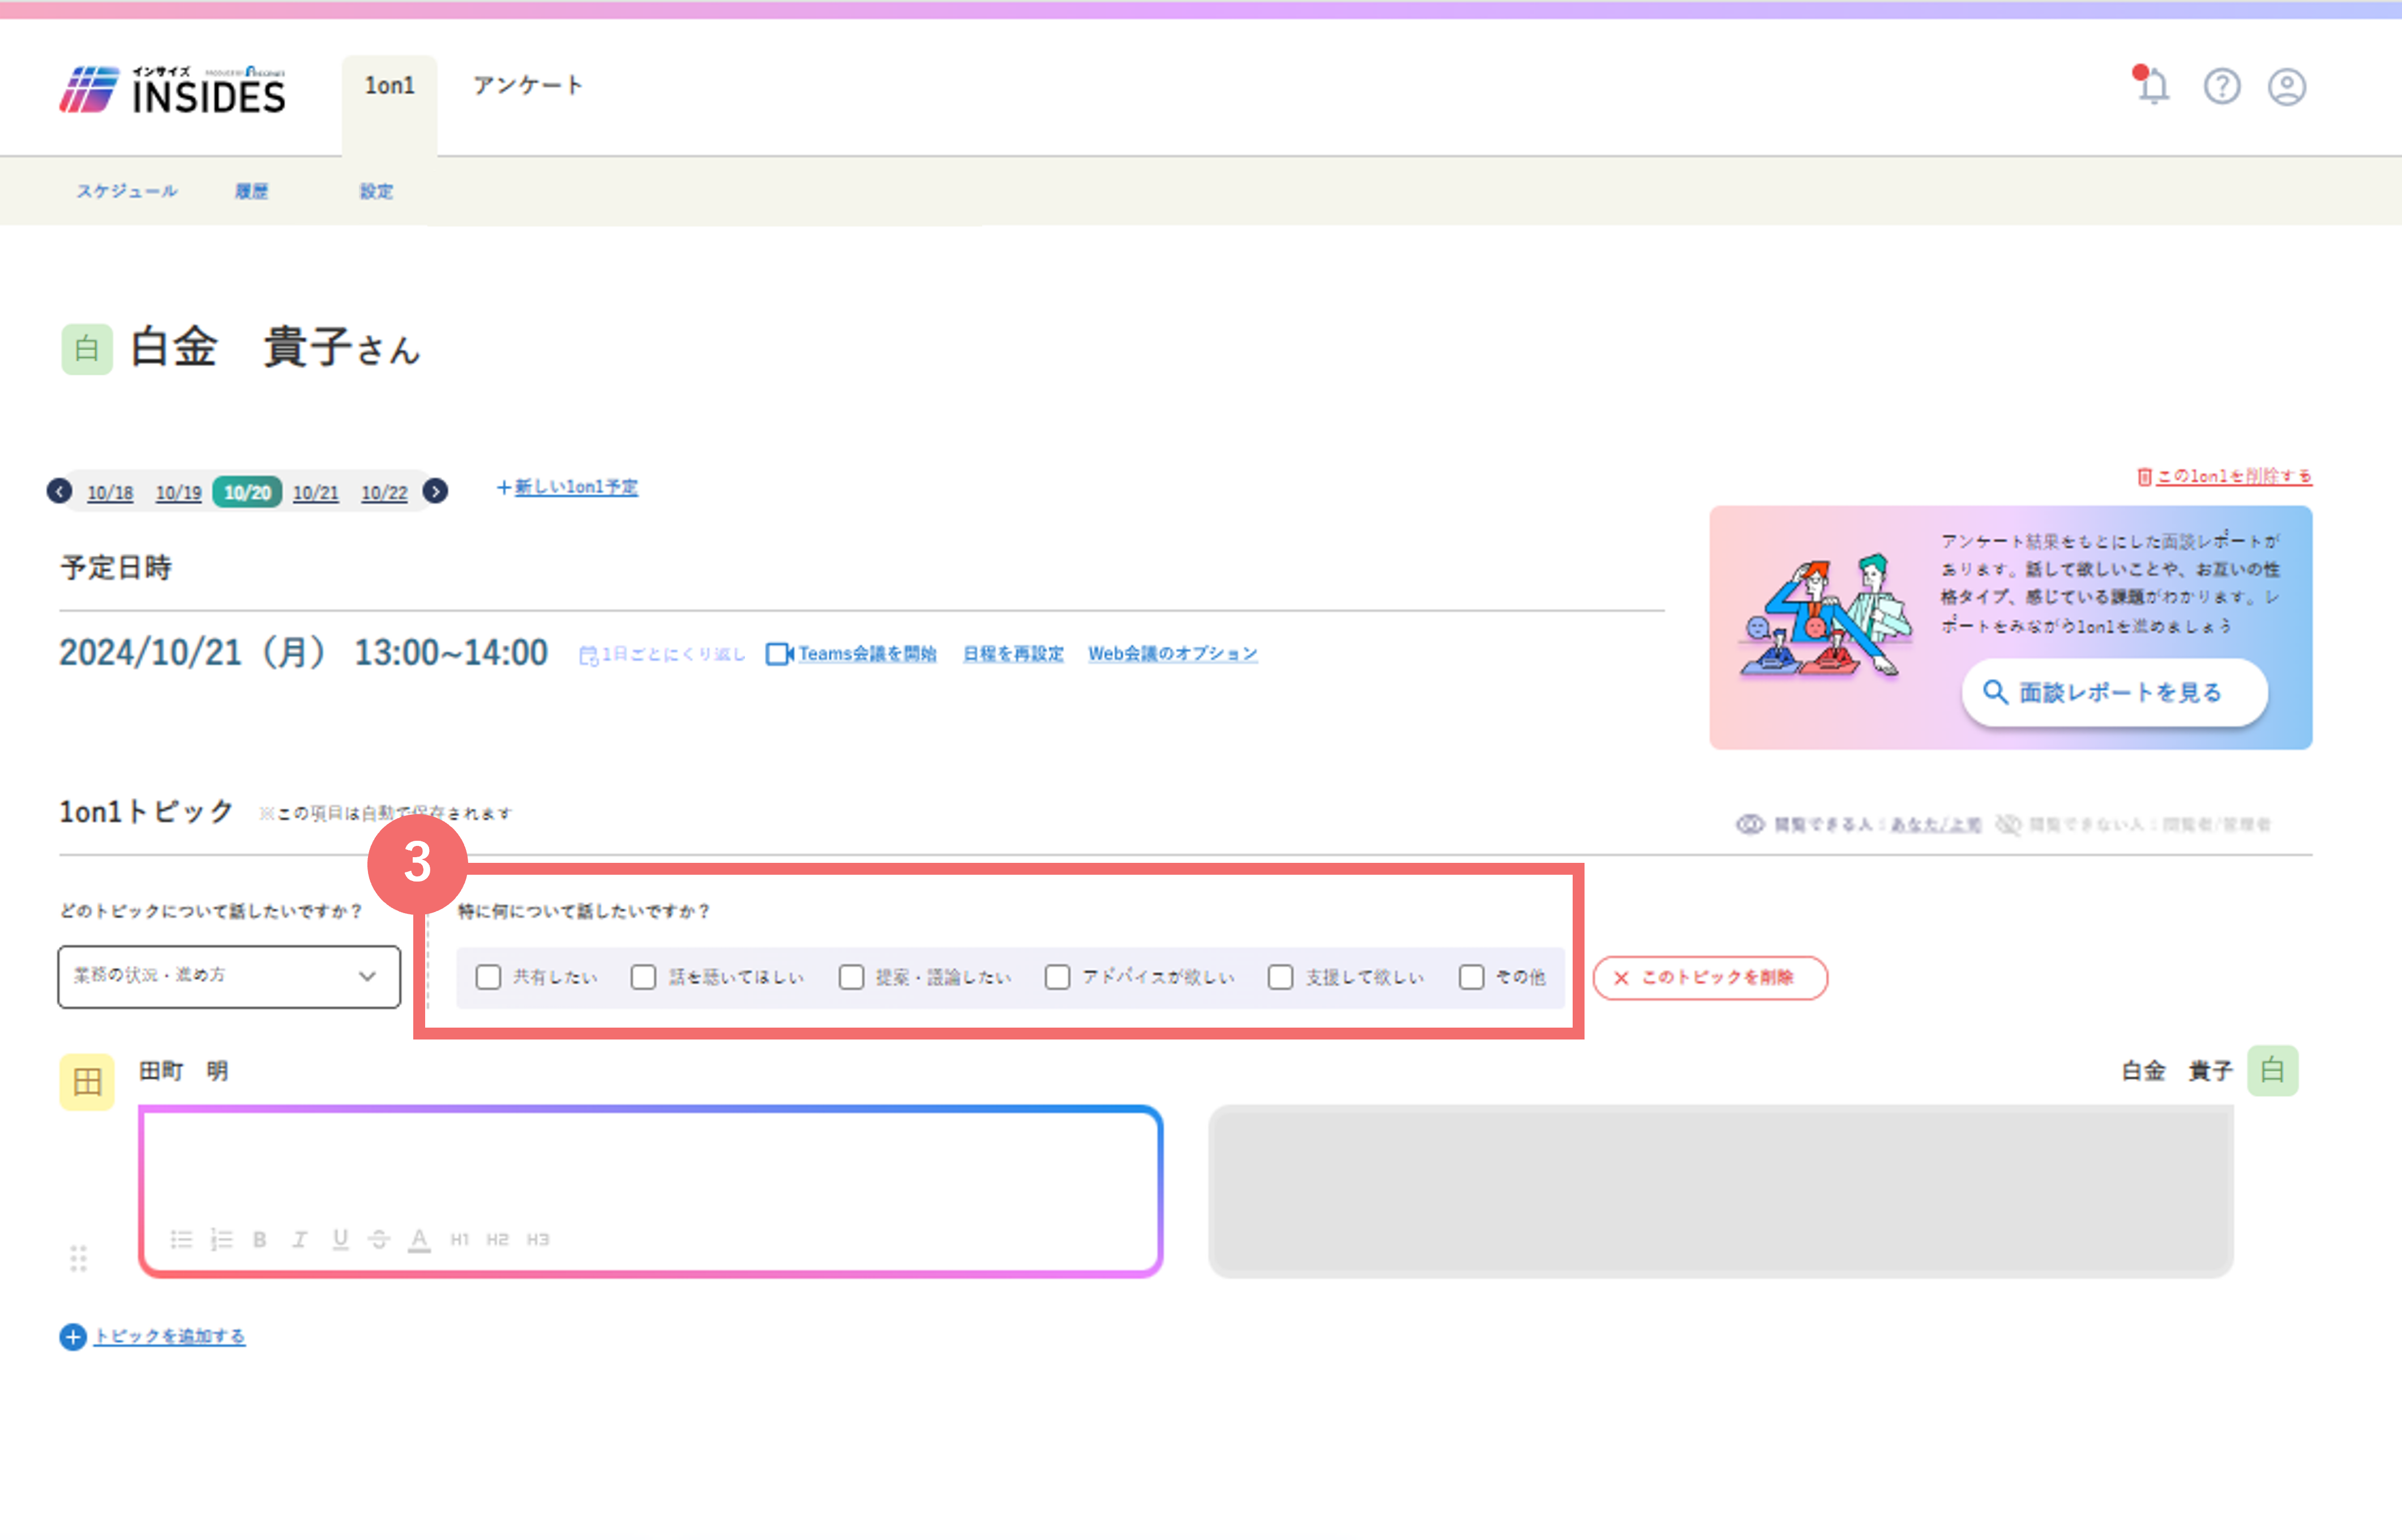Select the highlighted 10/20 date
Image resolution: width=2402 pixels, height=1540 pixels.
pyautogui.click(x=247, y=492)
